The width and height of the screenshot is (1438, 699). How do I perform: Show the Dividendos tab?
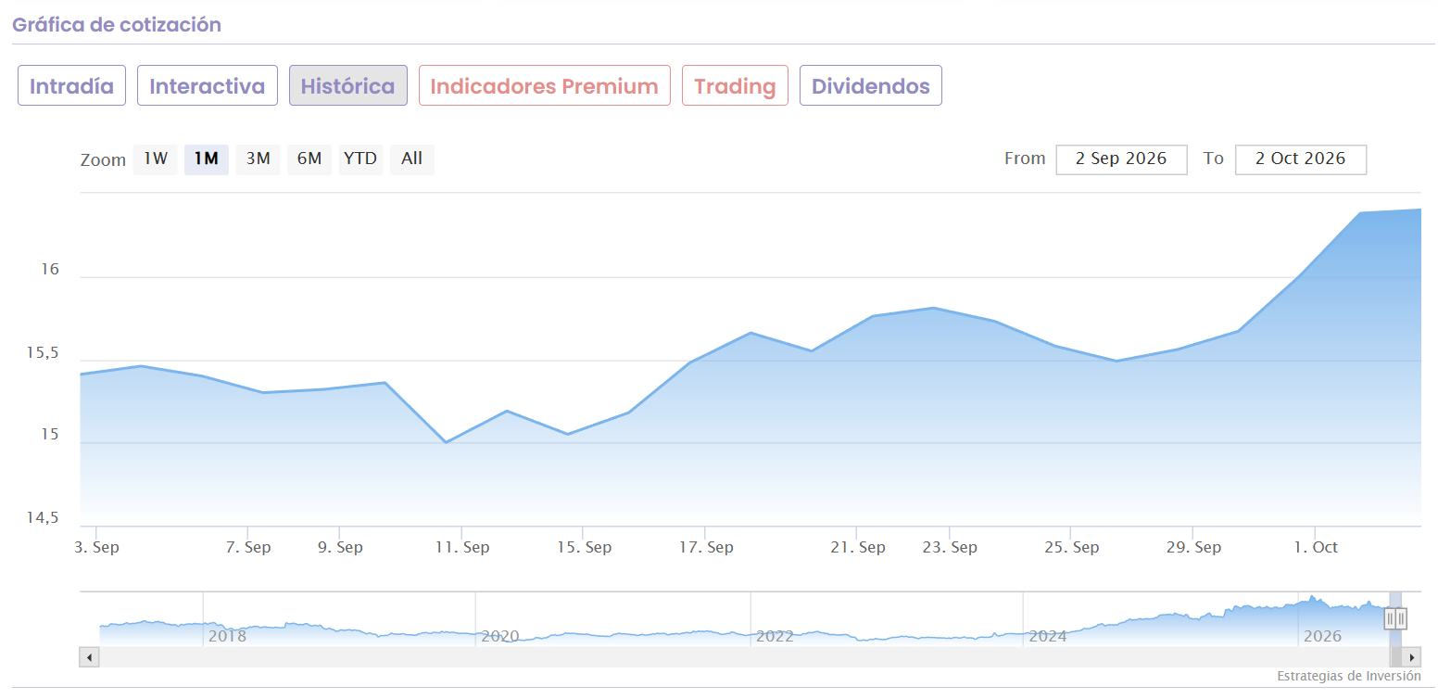(871, 85)
